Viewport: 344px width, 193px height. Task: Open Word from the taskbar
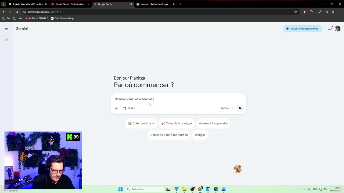(x=224, y=189)
